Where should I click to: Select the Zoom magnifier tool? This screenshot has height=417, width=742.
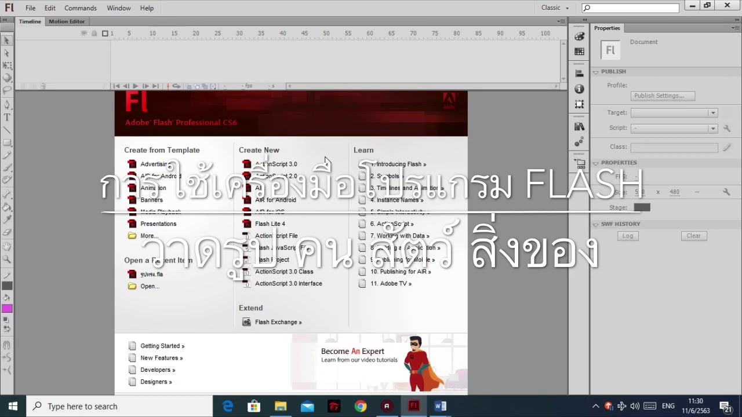coord(7,259)
